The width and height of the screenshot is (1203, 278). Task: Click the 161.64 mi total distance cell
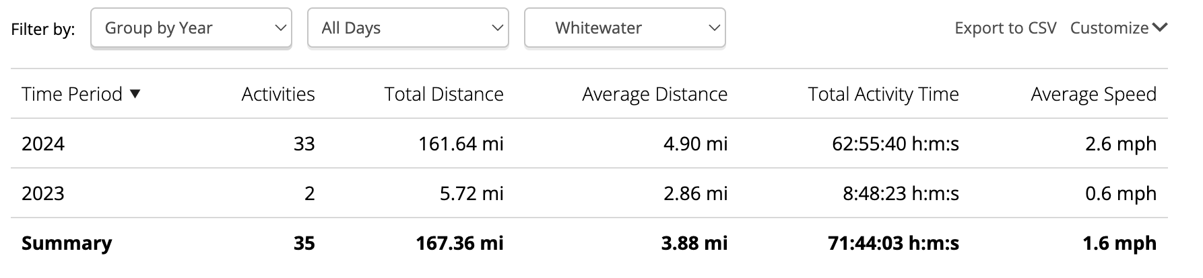461,144
